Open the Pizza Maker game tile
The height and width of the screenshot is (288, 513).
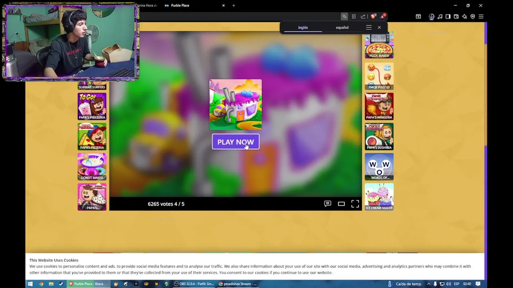click(379, 45)
